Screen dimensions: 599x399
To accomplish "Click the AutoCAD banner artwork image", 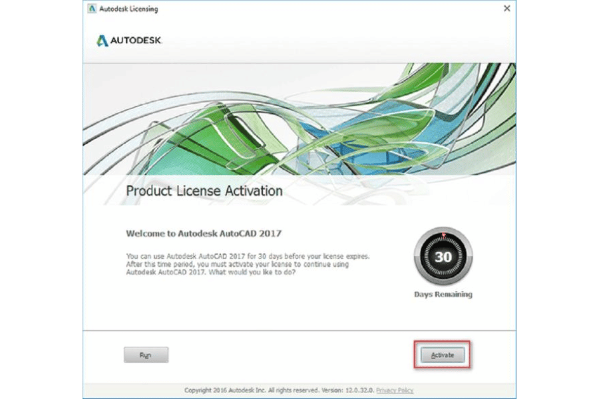I will (x=299, y=120).
